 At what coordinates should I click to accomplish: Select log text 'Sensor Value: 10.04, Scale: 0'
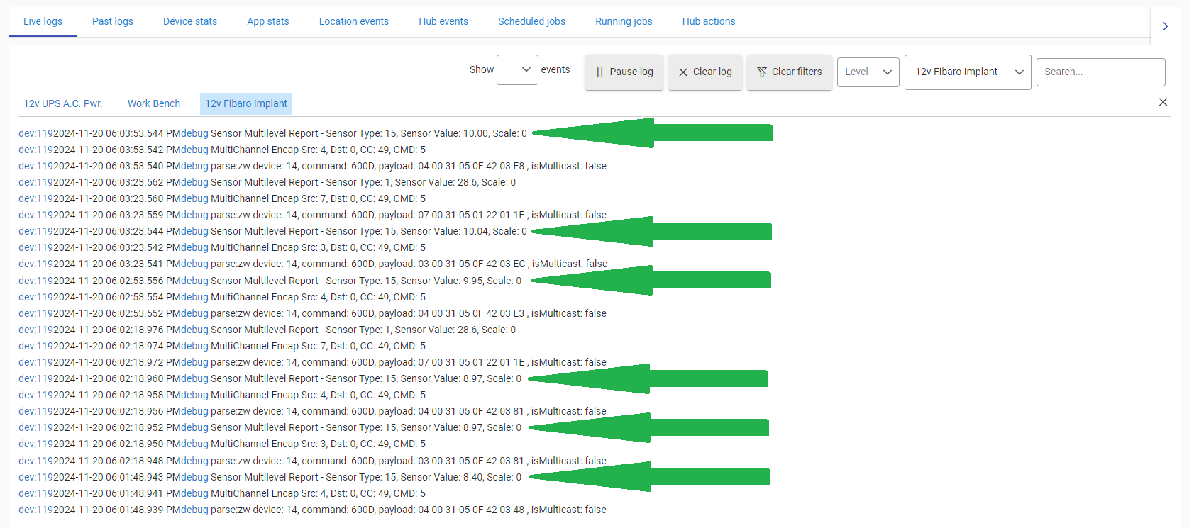coord(463,231)
